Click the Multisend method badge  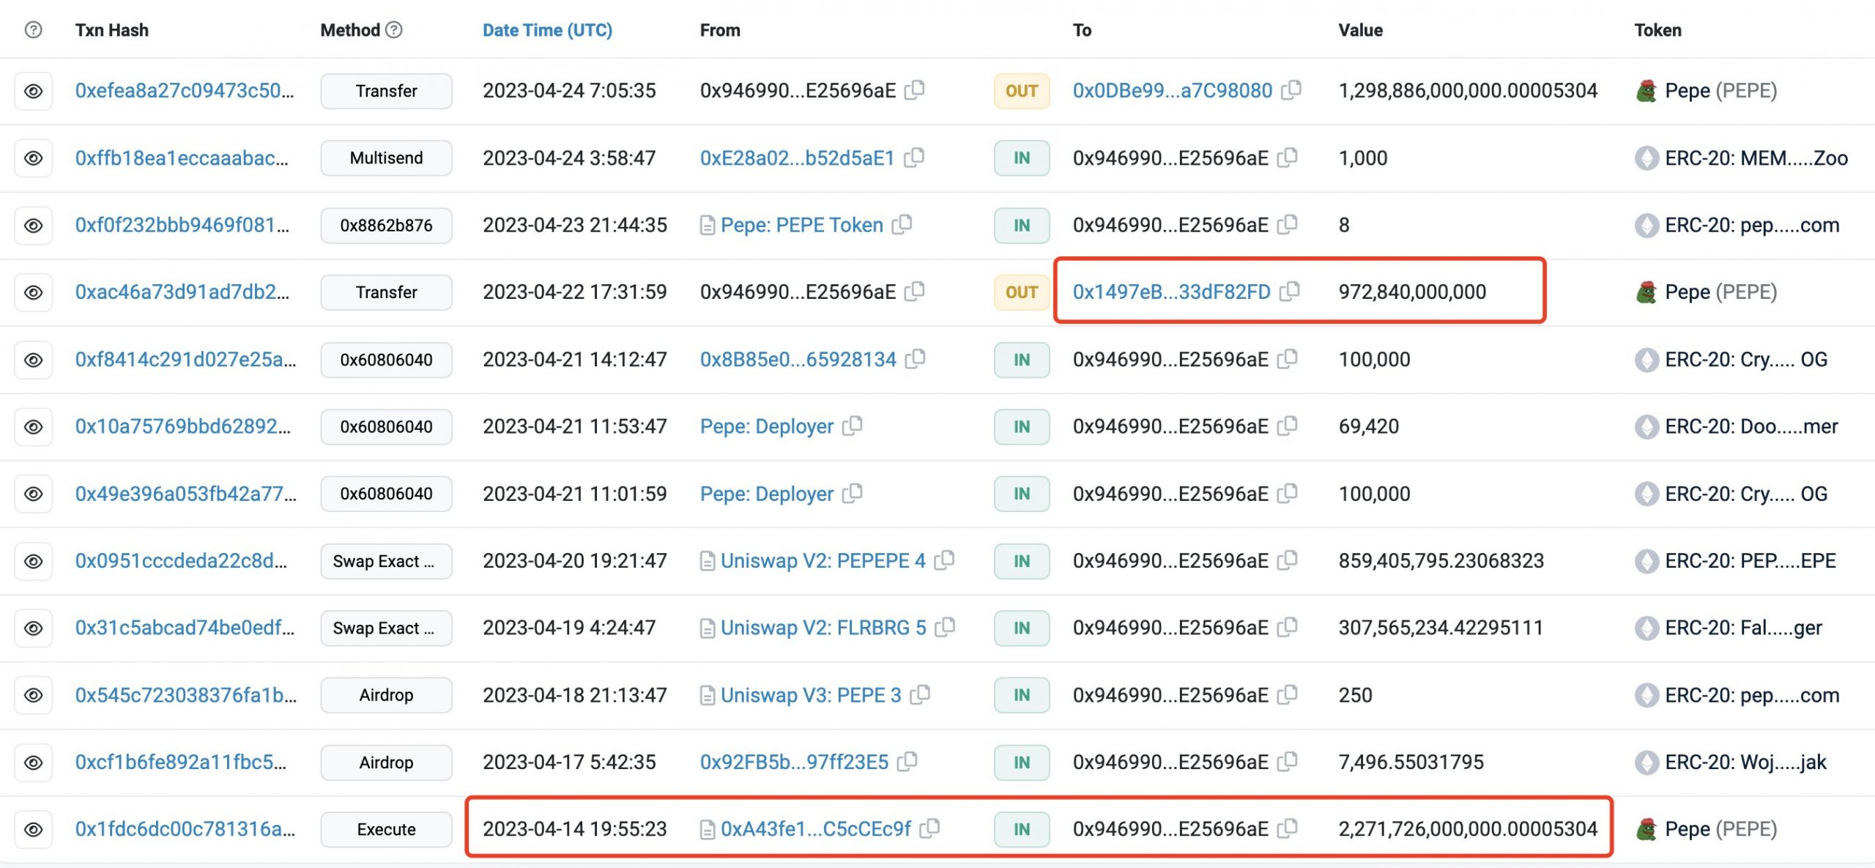386,158
